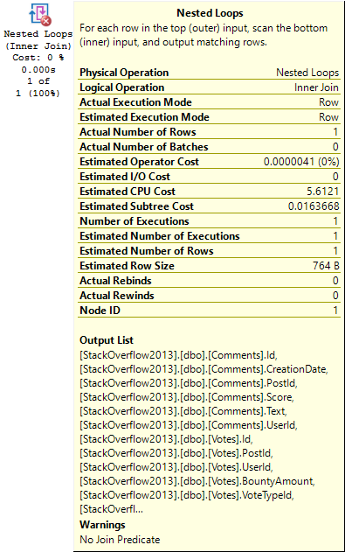Click the Actual Execution Mode row
The width and height of the screenshot is (345, 552).
[209, 102]
